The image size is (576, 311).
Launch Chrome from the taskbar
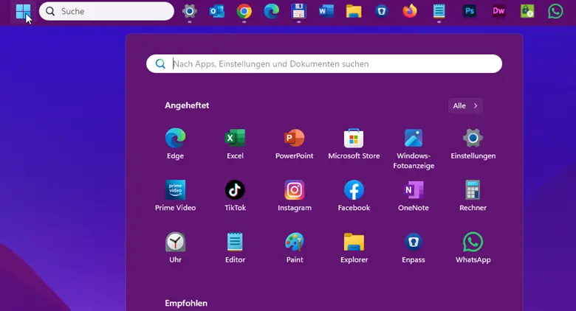tap(244, 11)
